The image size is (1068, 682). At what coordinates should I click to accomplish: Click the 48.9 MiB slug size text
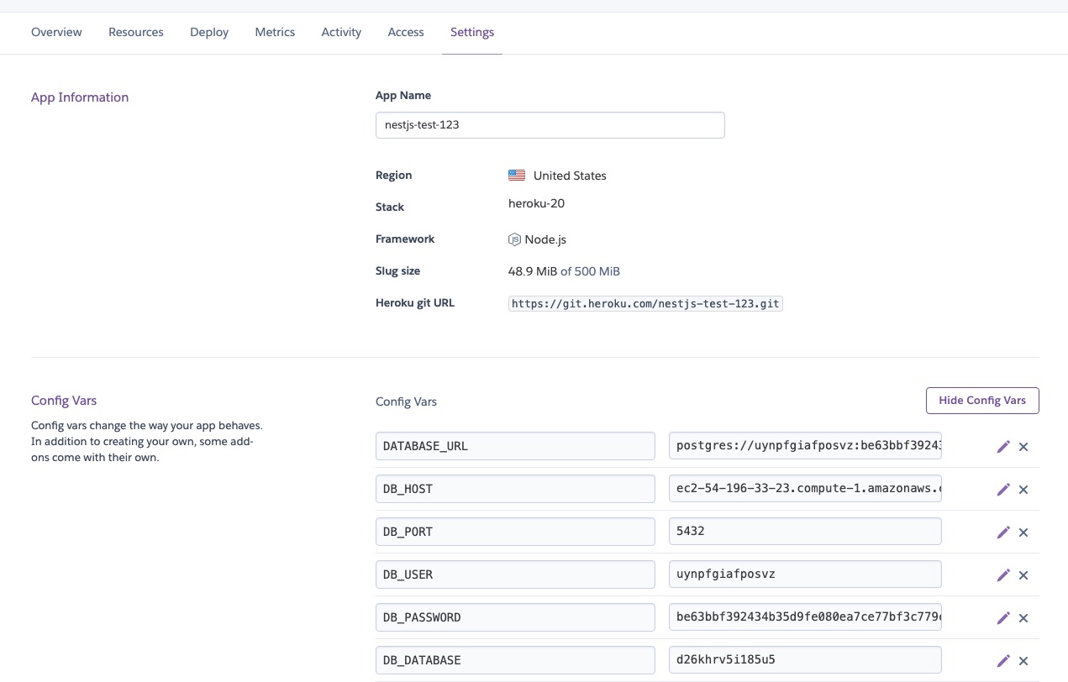point(533,271)
